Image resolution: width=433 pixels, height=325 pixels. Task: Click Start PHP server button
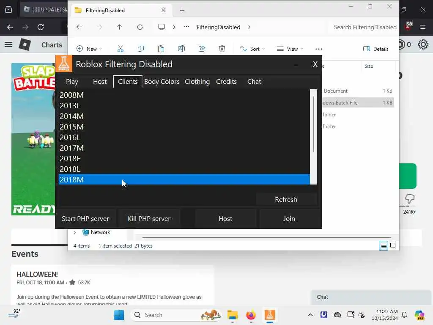coord(85,219)
